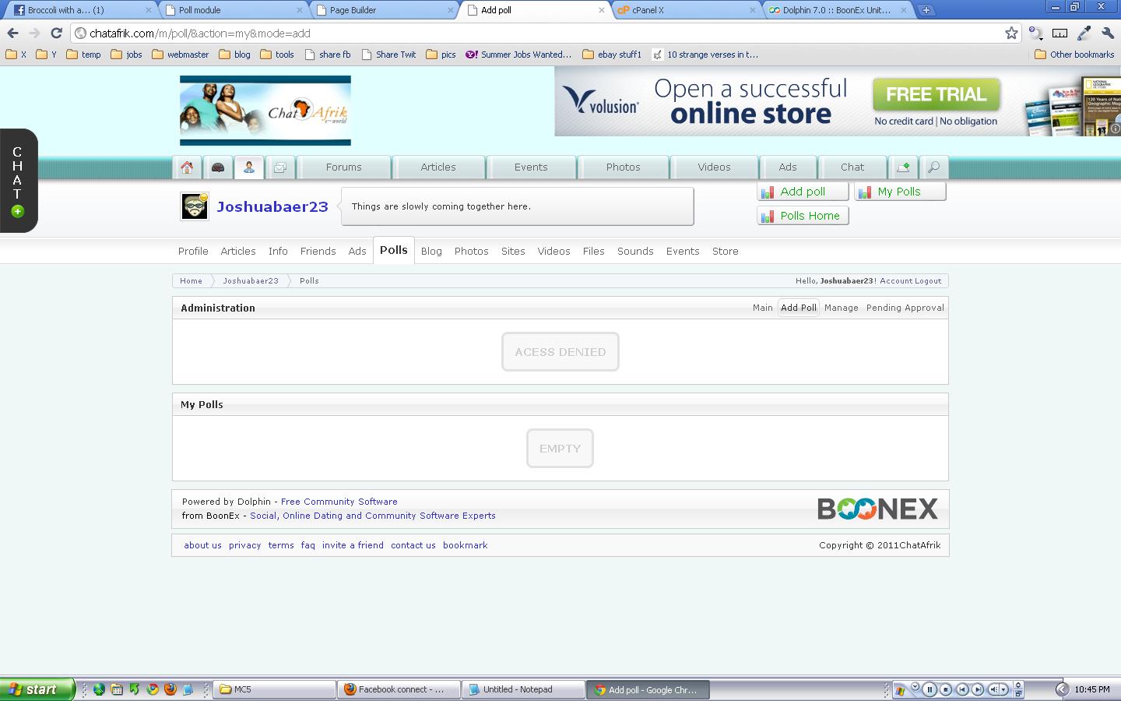Open the tools bookmarks folder

[277, 55]
